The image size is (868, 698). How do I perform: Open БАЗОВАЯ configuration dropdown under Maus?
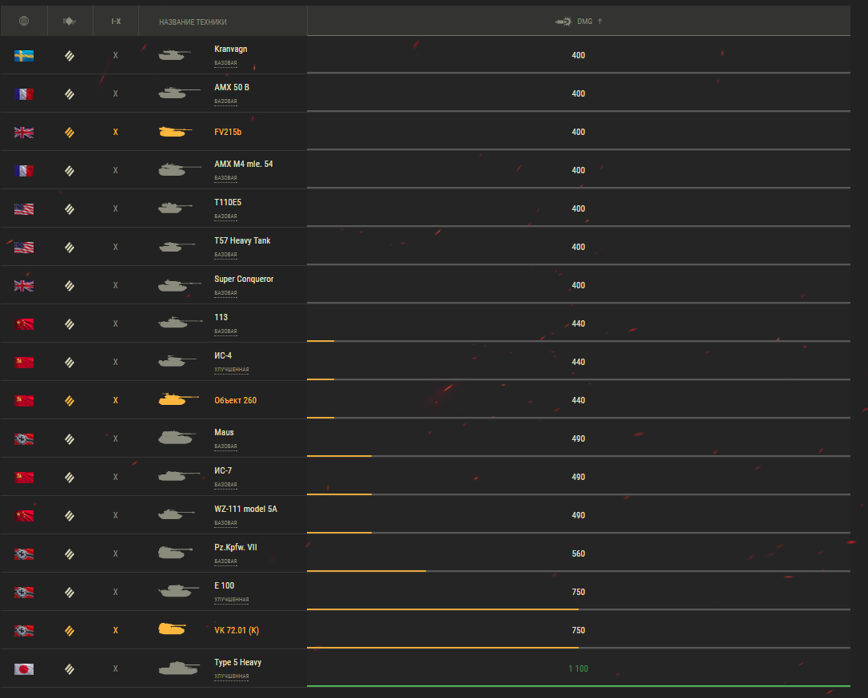pos(226,446)
